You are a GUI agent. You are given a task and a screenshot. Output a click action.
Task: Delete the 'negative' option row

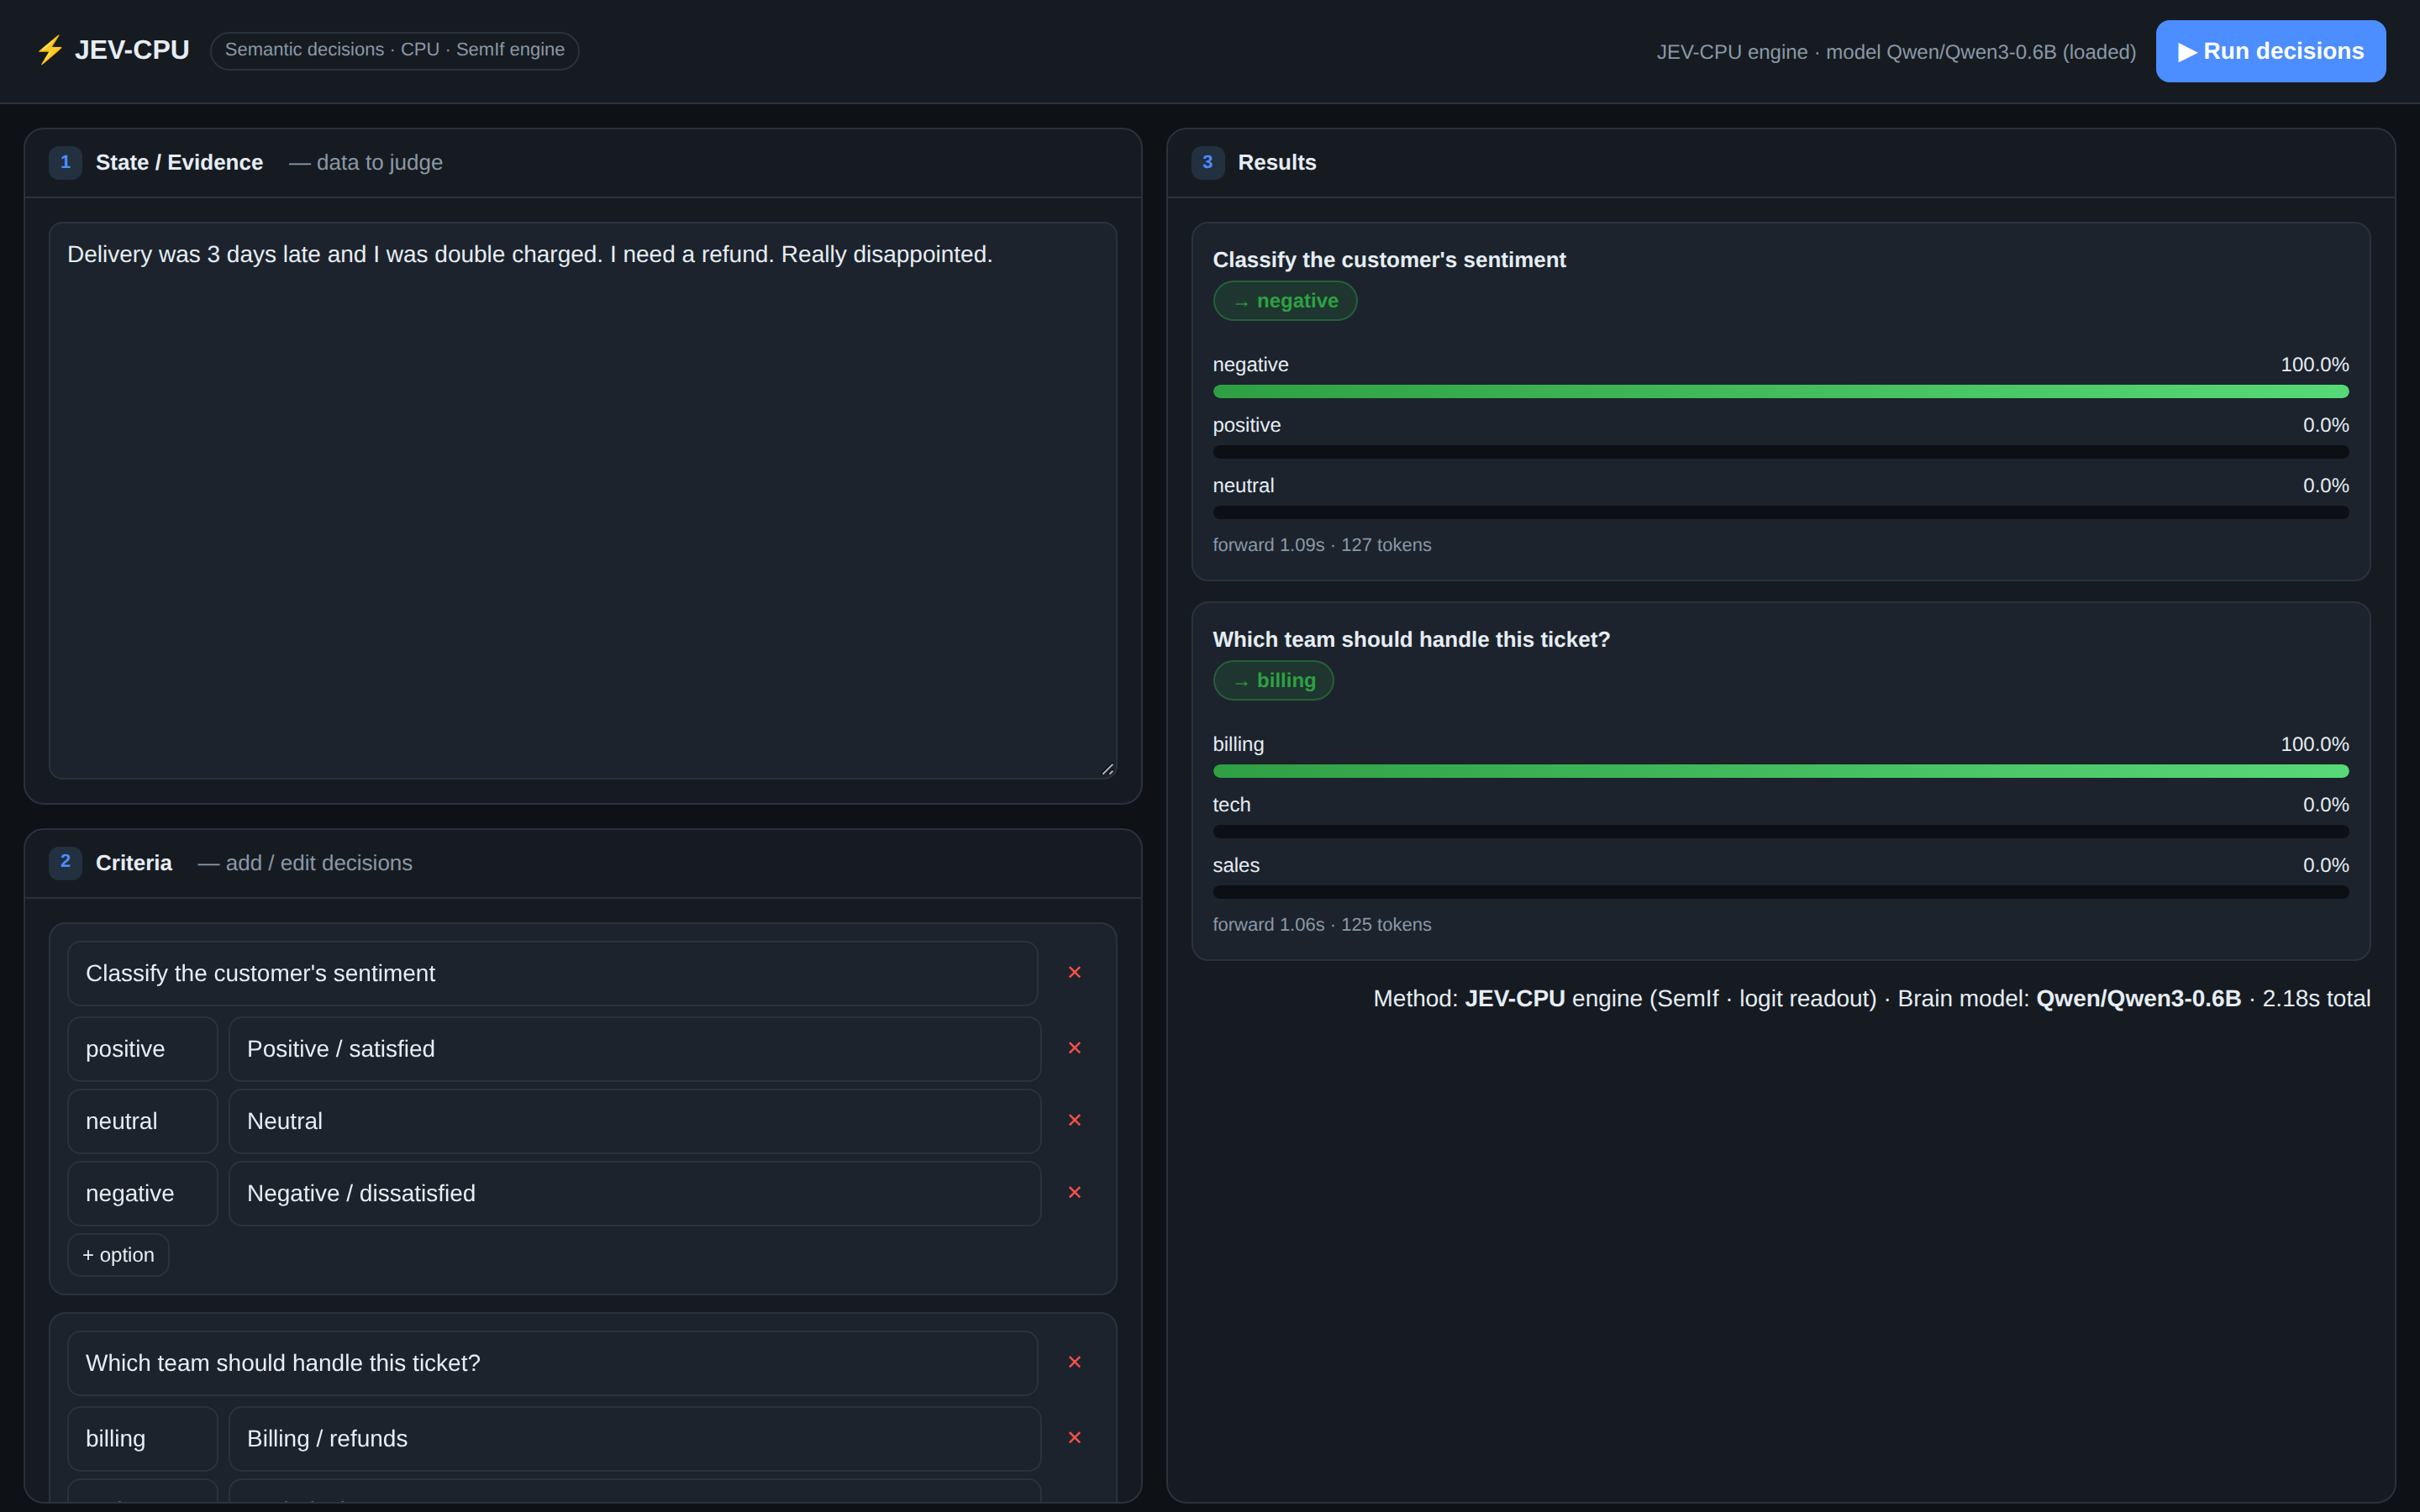[x=1075, y=1192]
